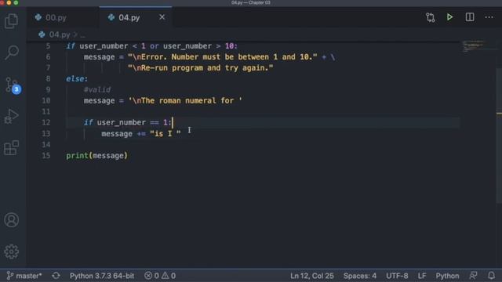This screenshot has height=282, width=502.
Task: Open the Search view in activity bar
Action: pyautogui.click(x=12, y=52)
